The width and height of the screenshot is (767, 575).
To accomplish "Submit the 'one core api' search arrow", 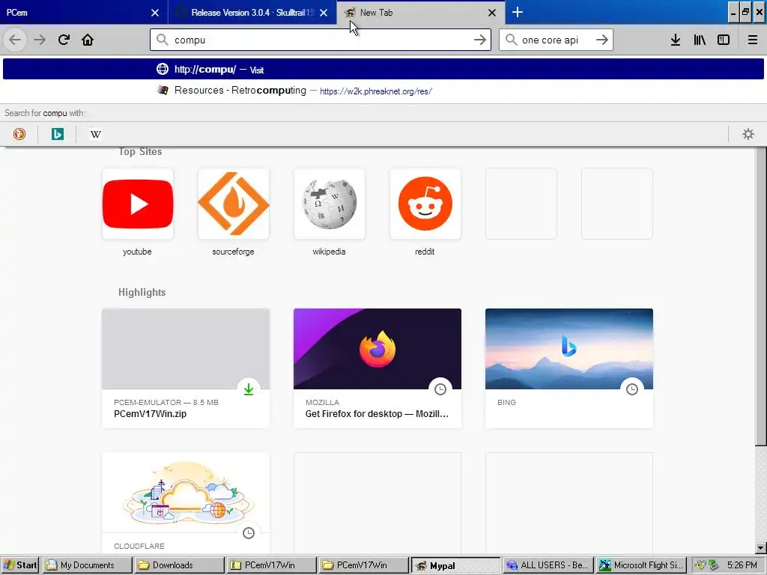I will click(x=602, y=40).
